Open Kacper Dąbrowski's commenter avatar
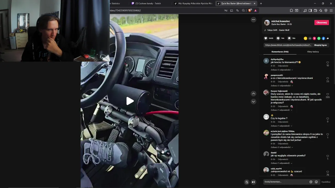The height and width of the screenshot is (188, 335). pos(266,92)
